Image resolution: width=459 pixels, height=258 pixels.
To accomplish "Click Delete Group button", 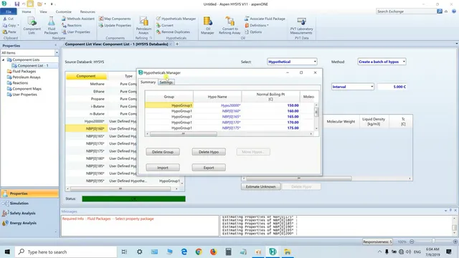I will point(163,152).
